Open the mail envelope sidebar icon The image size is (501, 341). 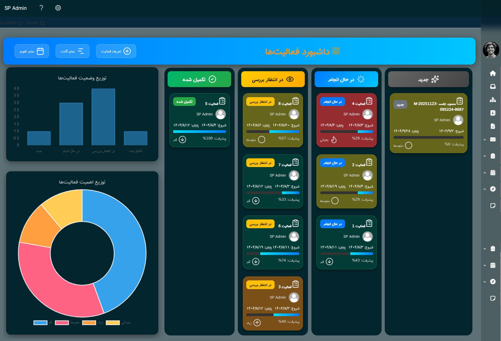pyautogui.click(x=493, y=140)
